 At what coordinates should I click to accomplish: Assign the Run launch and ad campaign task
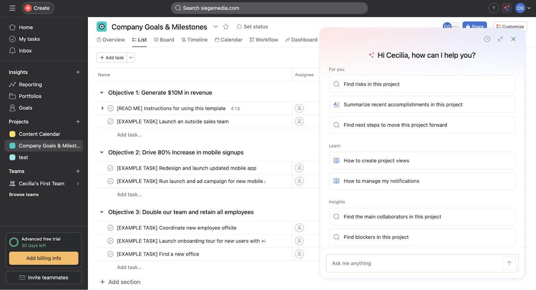click(299, 181)
